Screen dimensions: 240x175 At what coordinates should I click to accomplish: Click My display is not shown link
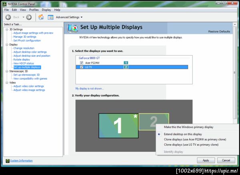click(x=90, y=88)
